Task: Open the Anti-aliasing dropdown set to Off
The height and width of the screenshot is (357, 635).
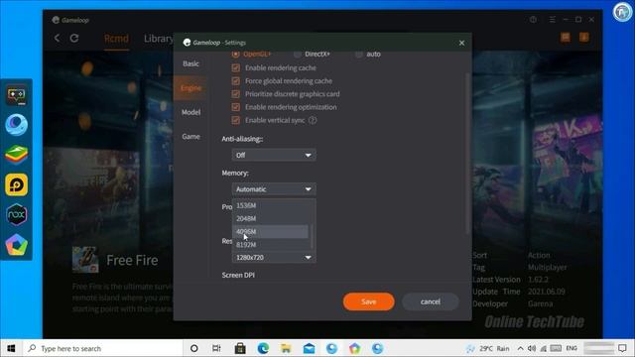Action: 274,155
